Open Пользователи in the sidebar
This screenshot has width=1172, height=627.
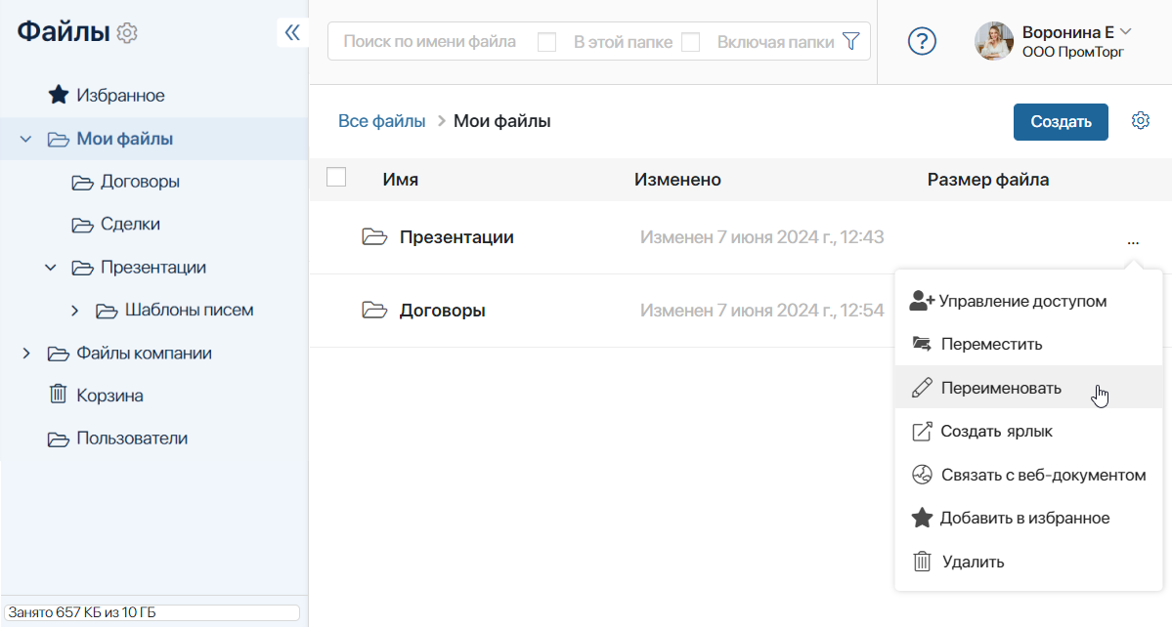[x=132, y=439]
